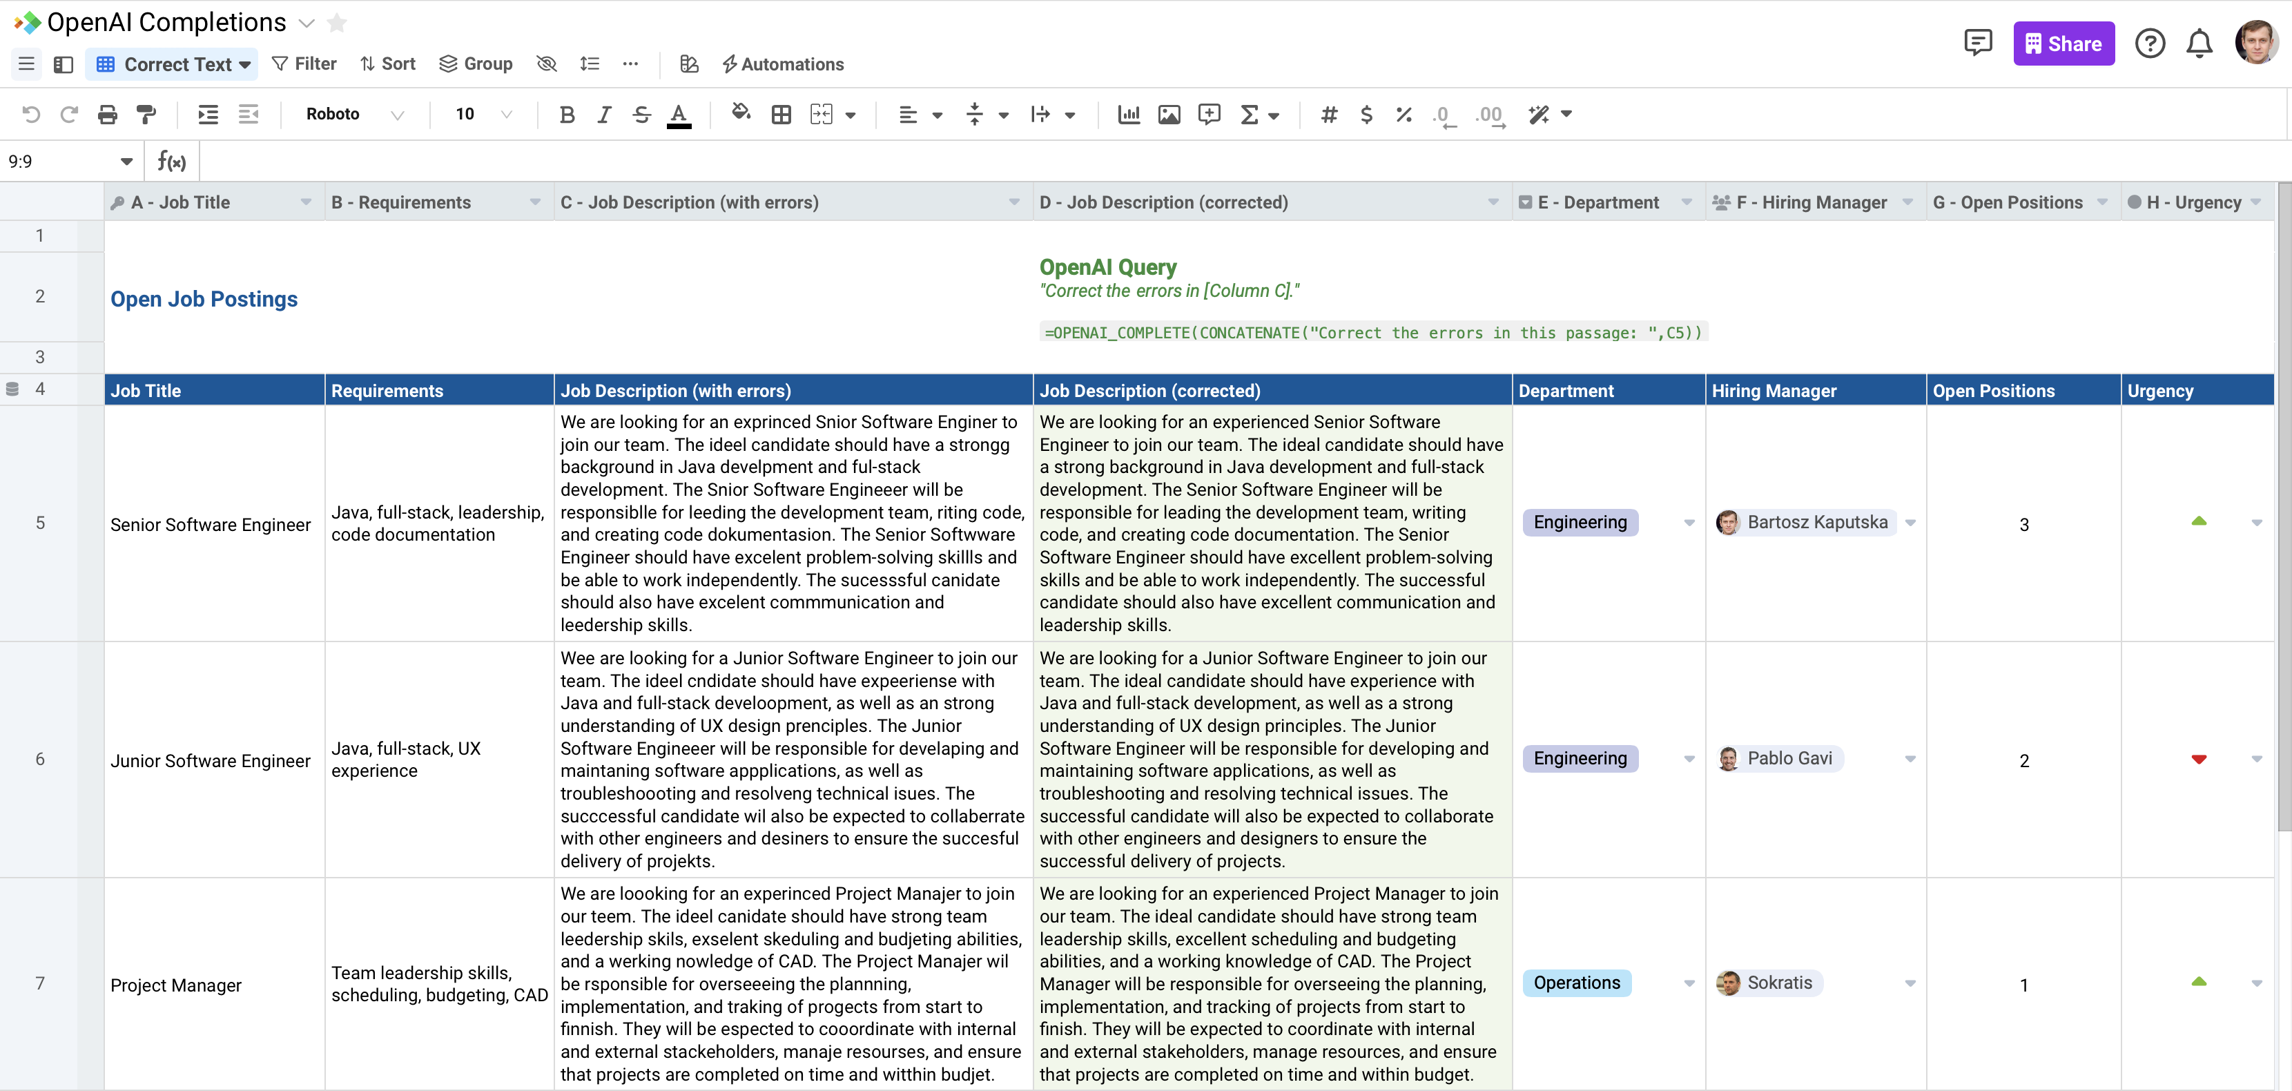Image resolution: width=2292 pixels, height=1091 pixels.
Task: Open the Automations menu
Action: (782, 64)
